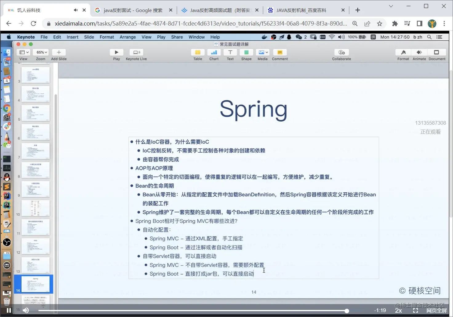Add a Comment from toolbar
Viewport: 453px width, 317px height.
click(280, 52)
